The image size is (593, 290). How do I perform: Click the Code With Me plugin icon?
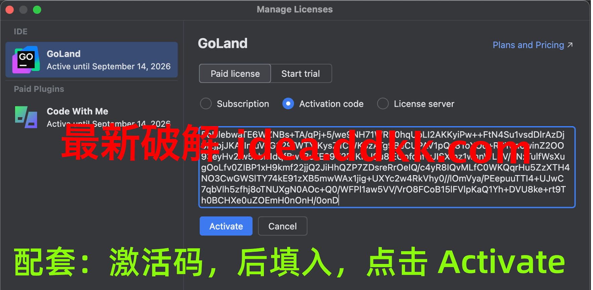coord(26,117)
